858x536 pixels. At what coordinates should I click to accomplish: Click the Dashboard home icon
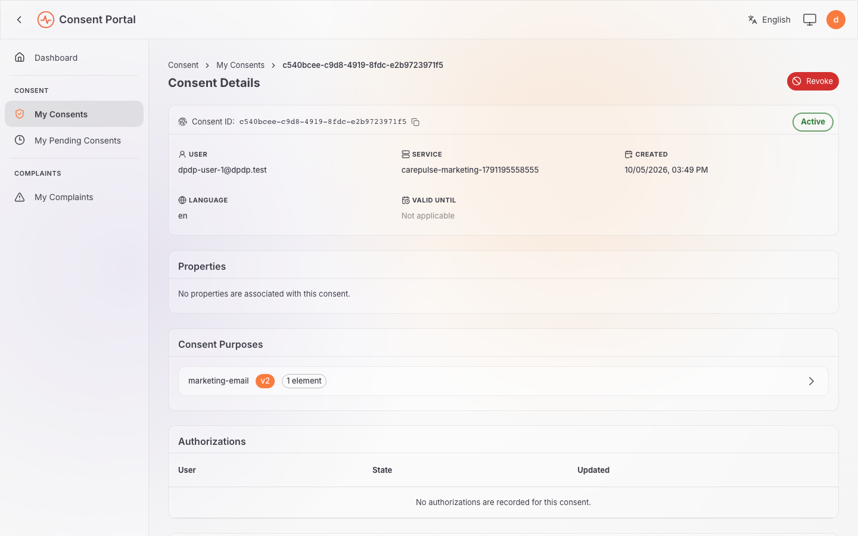click(x=20, y=57)
